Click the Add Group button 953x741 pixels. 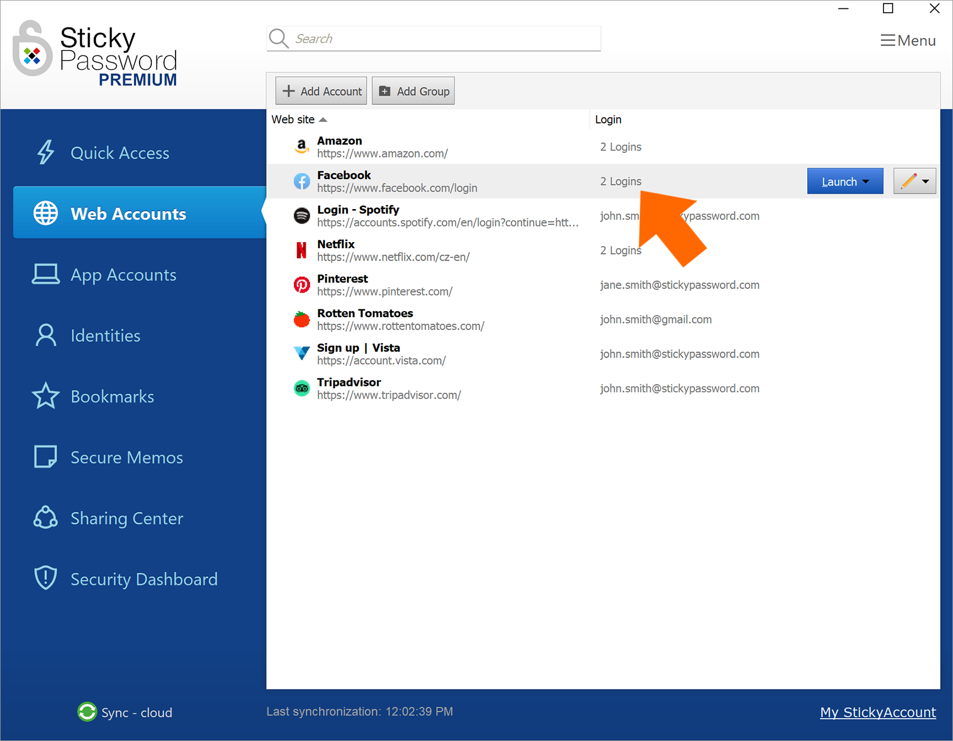[413, 91]
